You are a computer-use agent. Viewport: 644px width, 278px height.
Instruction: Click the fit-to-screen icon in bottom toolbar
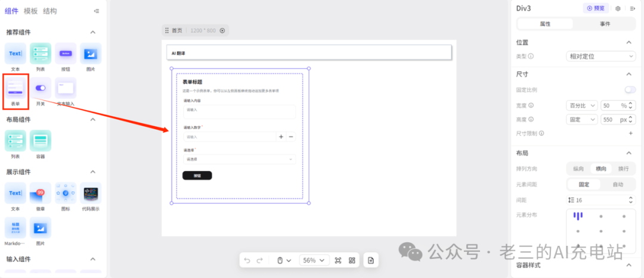point(338,260)
